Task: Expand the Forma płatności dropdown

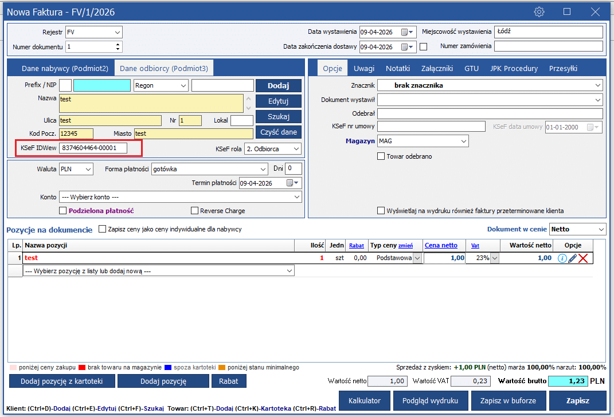Action: (263, 169)
